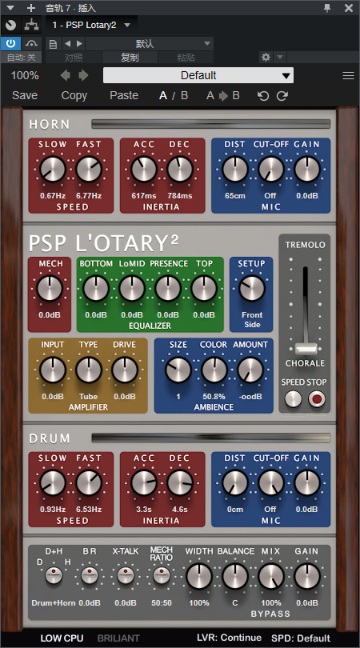Click the amplifier TYPE Tube knob
This screenshot has width=360, height=648.
point(89,370)
